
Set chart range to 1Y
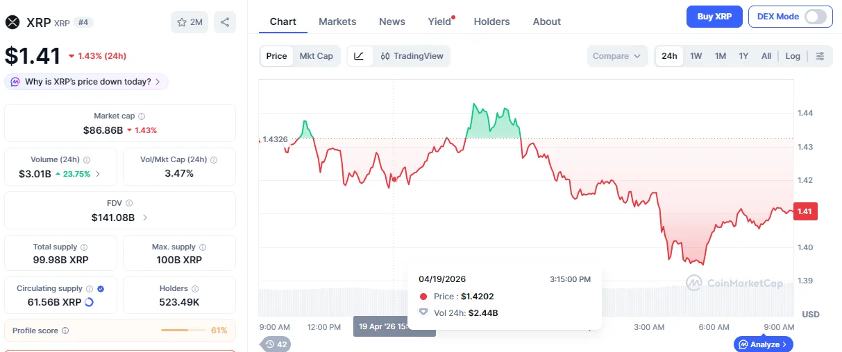pos(743,56)
